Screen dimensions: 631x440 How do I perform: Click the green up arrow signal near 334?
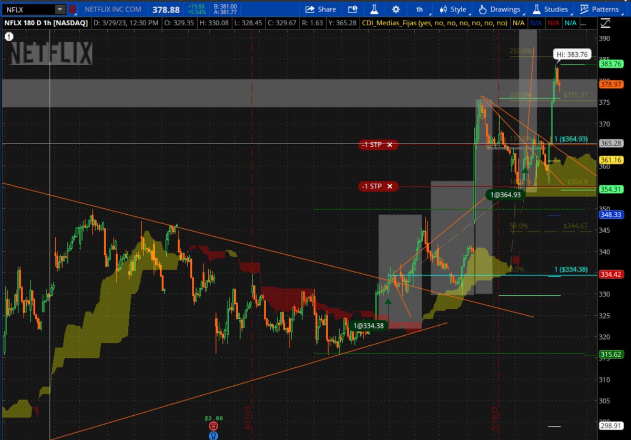388,301
